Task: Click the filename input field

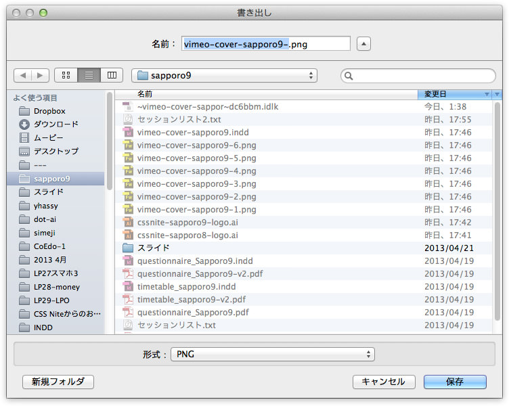Action: 266,44
